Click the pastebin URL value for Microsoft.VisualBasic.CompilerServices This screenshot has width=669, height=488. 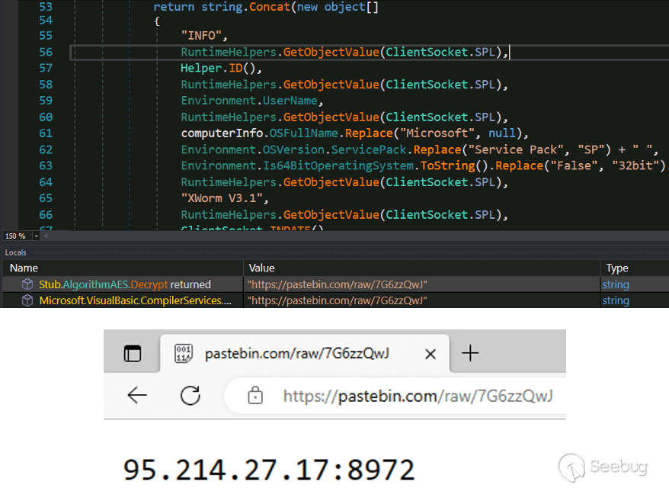[x=337, y=300]
